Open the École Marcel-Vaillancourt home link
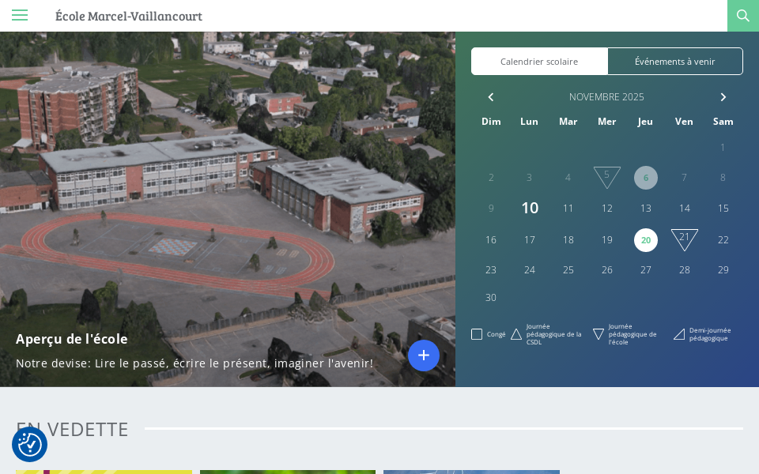This screenshot has height=474, width=759. click(x=129, y=16)
